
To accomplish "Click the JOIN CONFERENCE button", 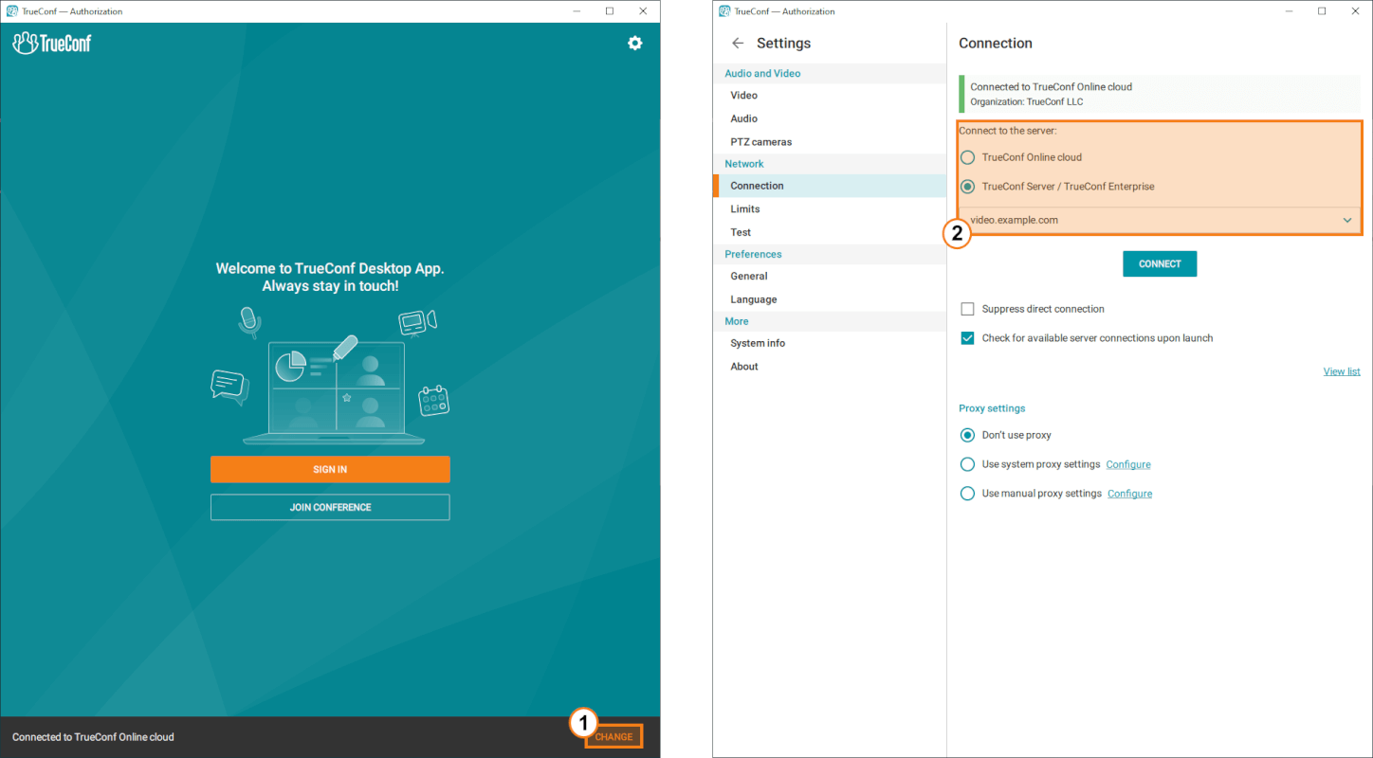I will [330, 507].
